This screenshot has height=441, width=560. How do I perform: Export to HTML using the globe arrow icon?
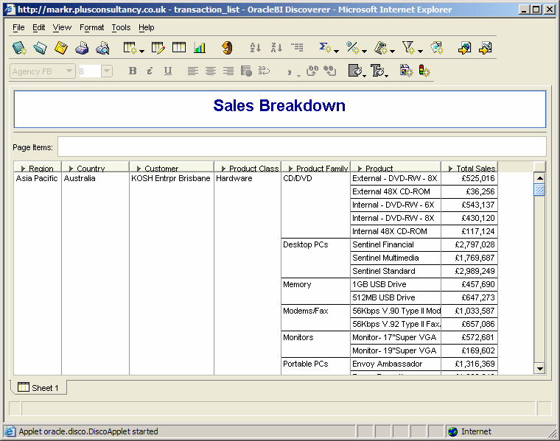click(464, 48)
